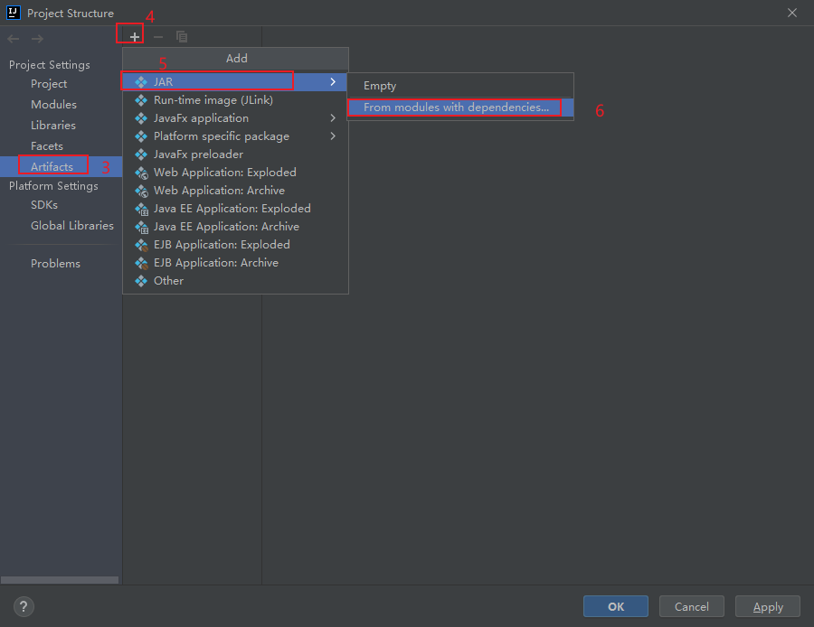The width and height of the screenshot is (814, 627).
Task: Click the EJB Application: Archive icon
Action: (142, 264)
